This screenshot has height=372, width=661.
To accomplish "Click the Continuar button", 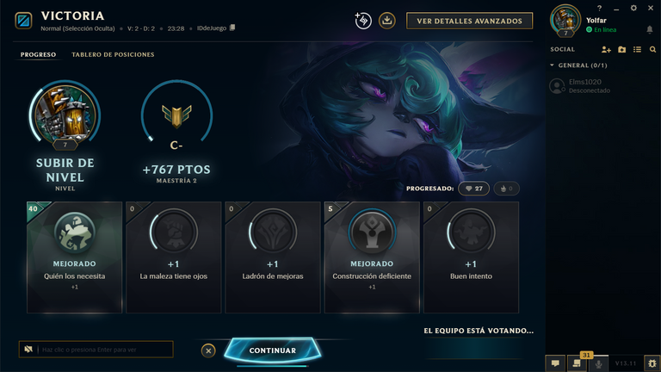I will [x=272, y=350].
